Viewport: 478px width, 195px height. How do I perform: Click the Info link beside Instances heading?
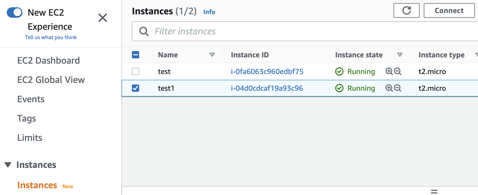click(x=209, y=12)
